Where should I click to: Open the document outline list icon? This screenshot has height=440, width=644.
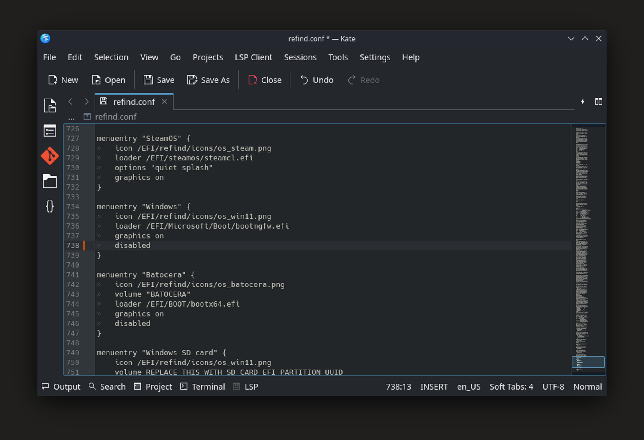[x=50, y=131]
